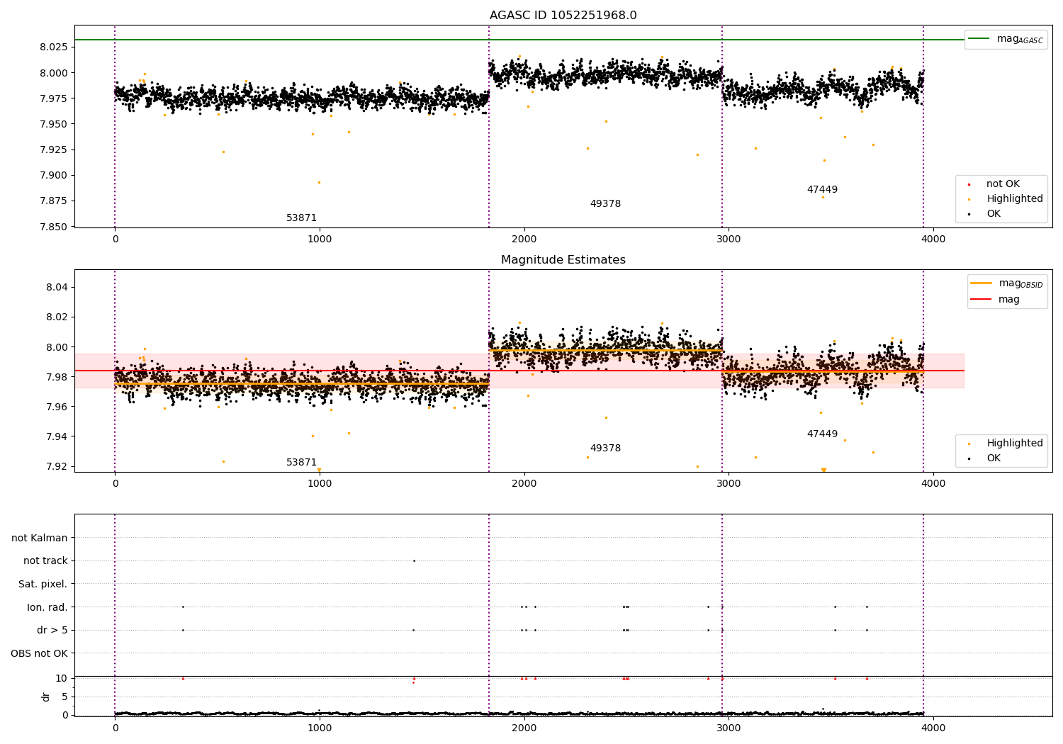
Task: Click the 7.975 y-axis tick label
Action: (54, 98)
